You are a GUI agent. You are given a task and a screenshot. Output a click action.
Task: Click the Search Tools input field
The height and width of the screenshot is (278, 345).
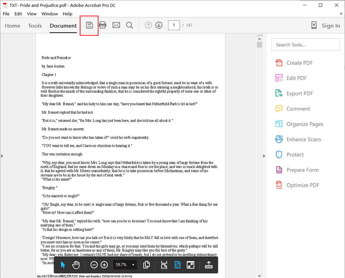[x=306, y=45]
